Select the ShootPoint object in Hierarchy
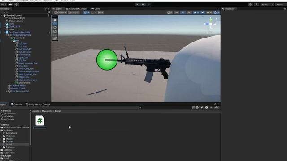 [24, 83]
